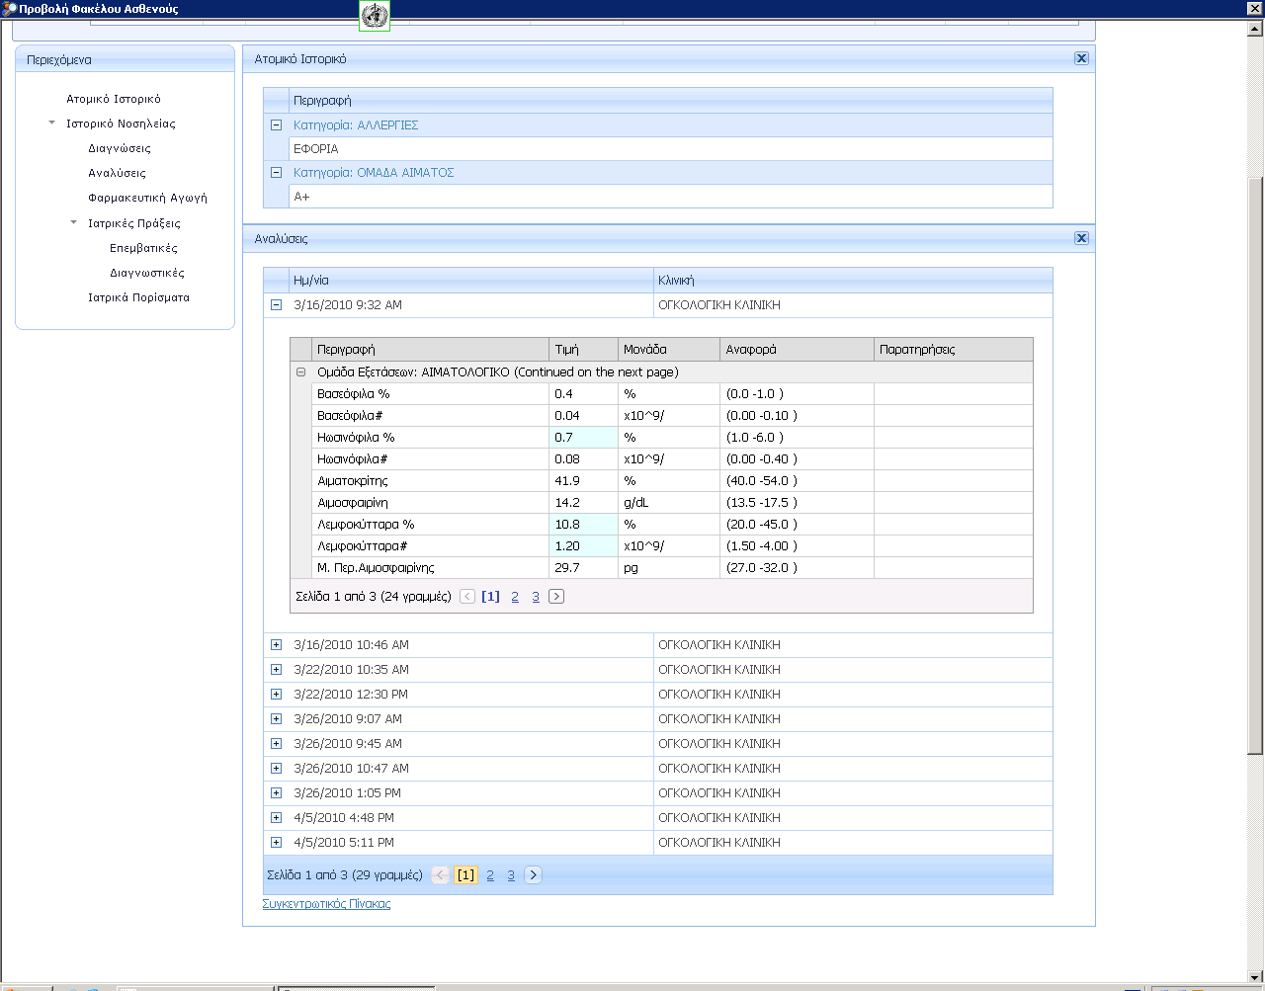The height and width of the screenshot is (991, 1265).
Task: Close the Αναλύσεις panel
Action: [x=1081, y=238]
